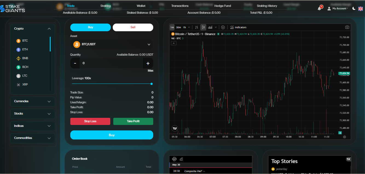Click the importance bars filter icon
The image size is (365, 174).
(181, 159)
